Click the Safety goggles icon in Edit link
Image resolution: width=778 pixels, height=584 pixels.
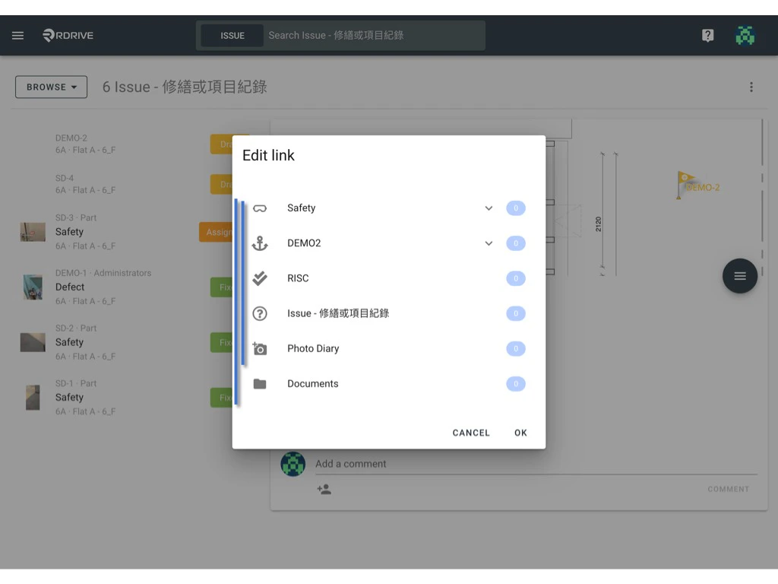click(x=260, y=208)
